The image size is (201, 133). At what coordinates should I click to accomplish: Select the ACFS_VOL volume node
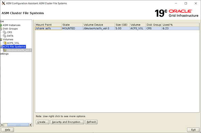(13, 43)
